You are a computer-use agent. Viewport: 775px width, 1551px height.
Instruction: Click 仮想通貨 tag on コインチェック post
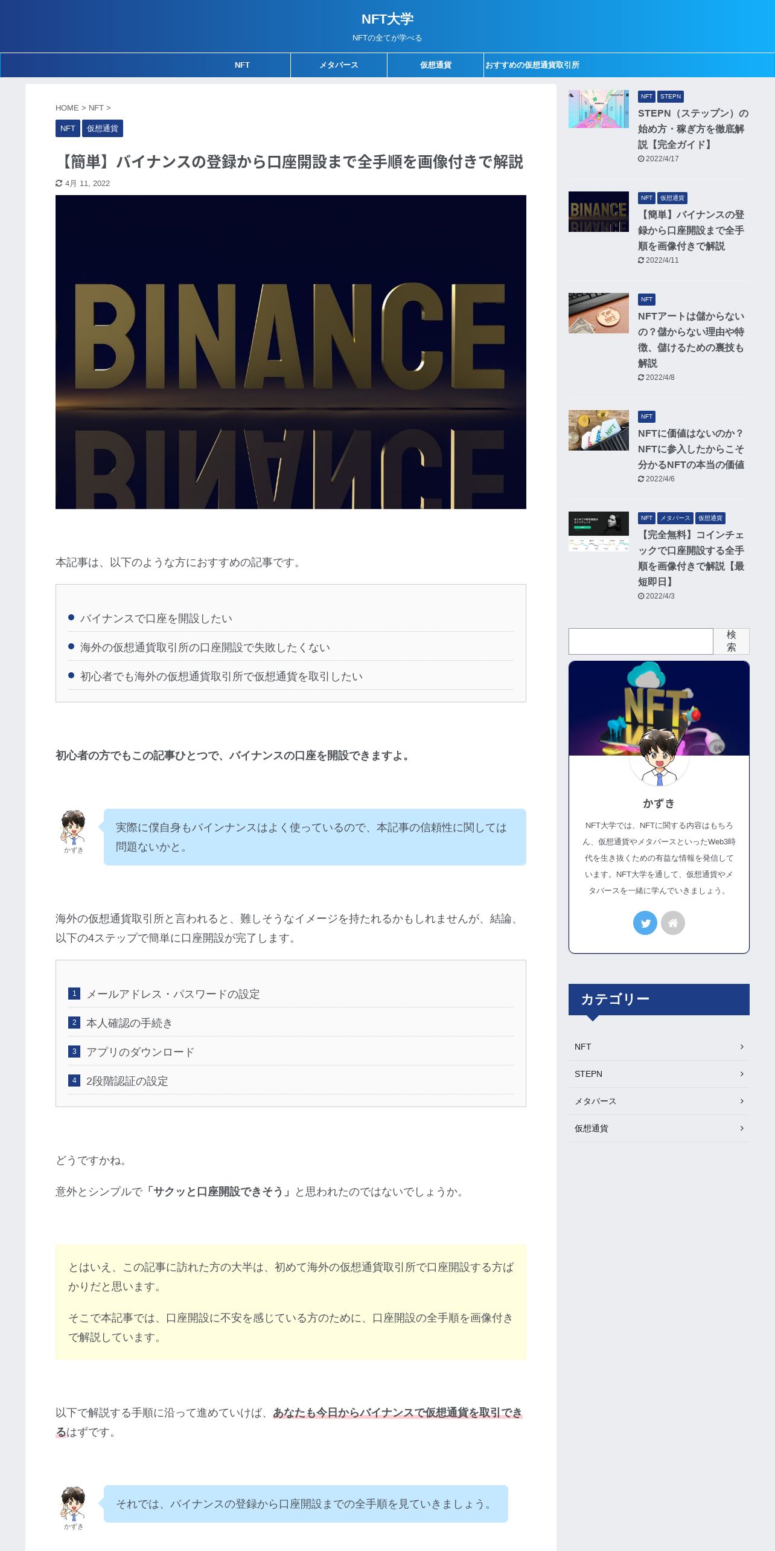(x=710, y=518)
